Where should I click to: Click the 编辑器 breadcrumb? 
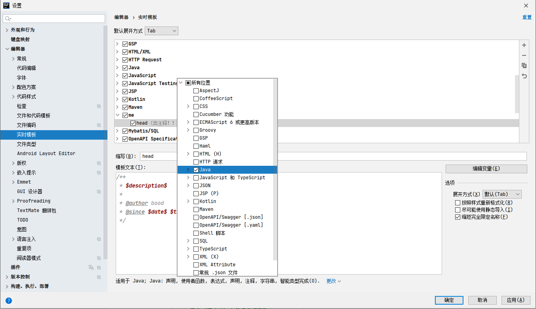pos(121,17)
